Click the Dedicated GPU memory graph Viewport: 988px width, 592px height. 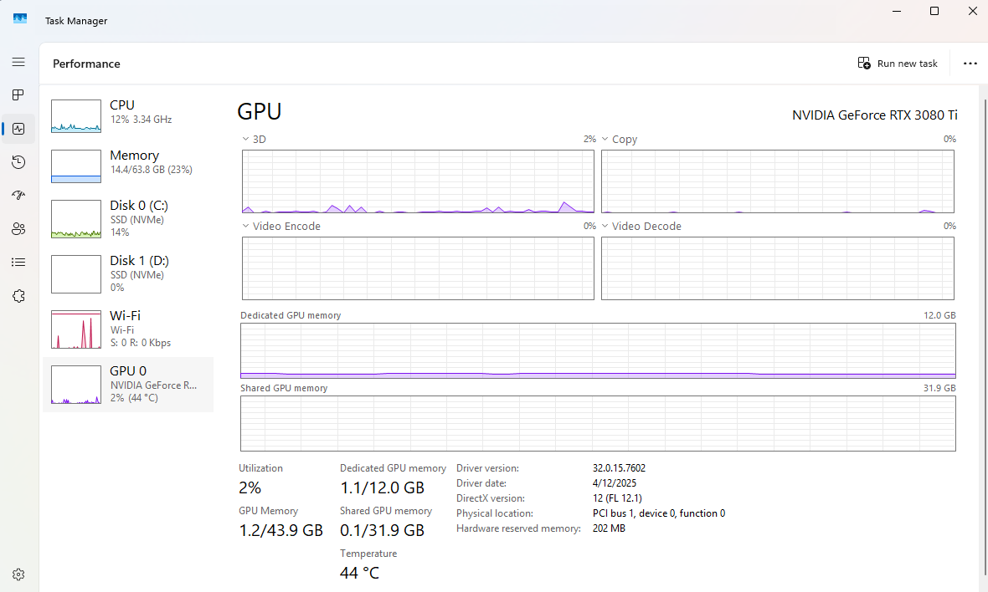[598, 351]
